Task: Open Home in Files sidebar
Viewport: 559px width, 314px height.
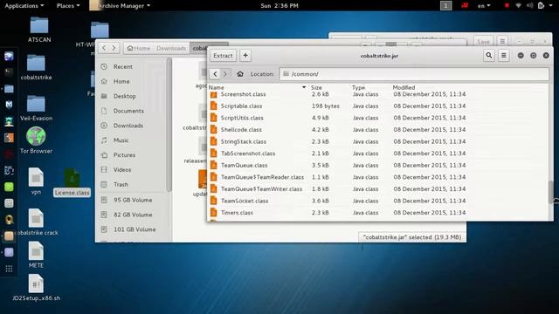Action: [x=132, y=81]
